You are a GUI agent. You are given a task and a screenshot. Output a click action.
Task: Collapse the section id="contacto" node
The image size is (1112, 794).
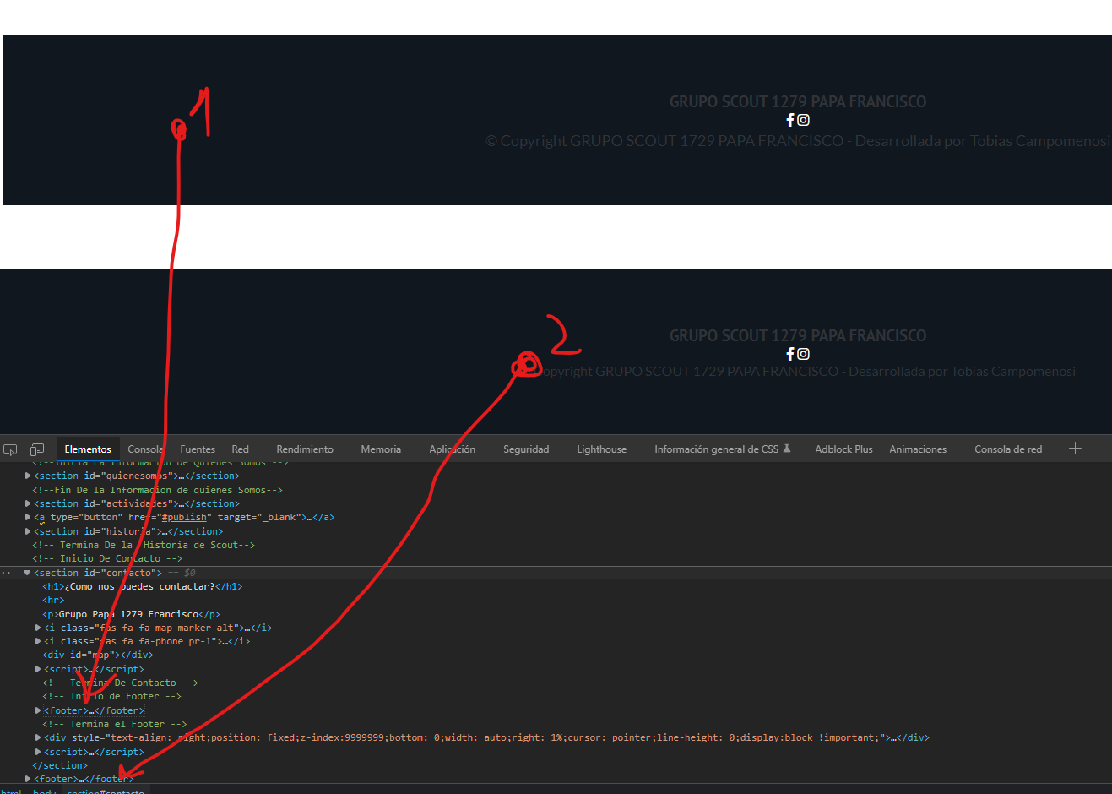click(27, 573)
